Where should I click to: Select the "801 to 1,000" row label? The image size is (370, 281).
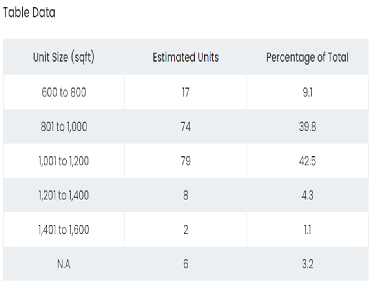click(x=64, y=127)
